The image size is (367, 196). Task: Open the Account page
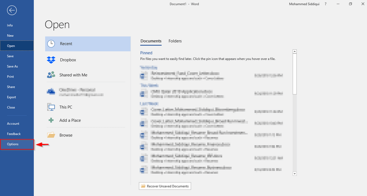click(17, 124)
